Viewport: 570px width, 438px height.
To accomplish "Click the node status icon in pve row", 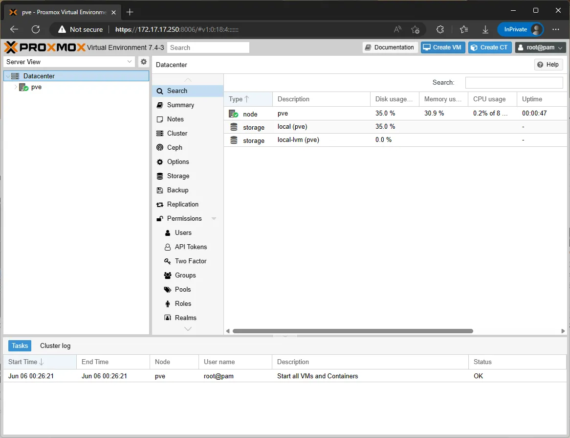I will pyautogui.click(x=233, y=114).
